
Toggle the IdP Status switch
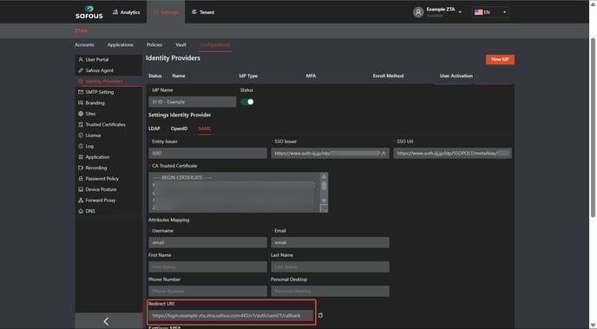click(x=247, y=102)
